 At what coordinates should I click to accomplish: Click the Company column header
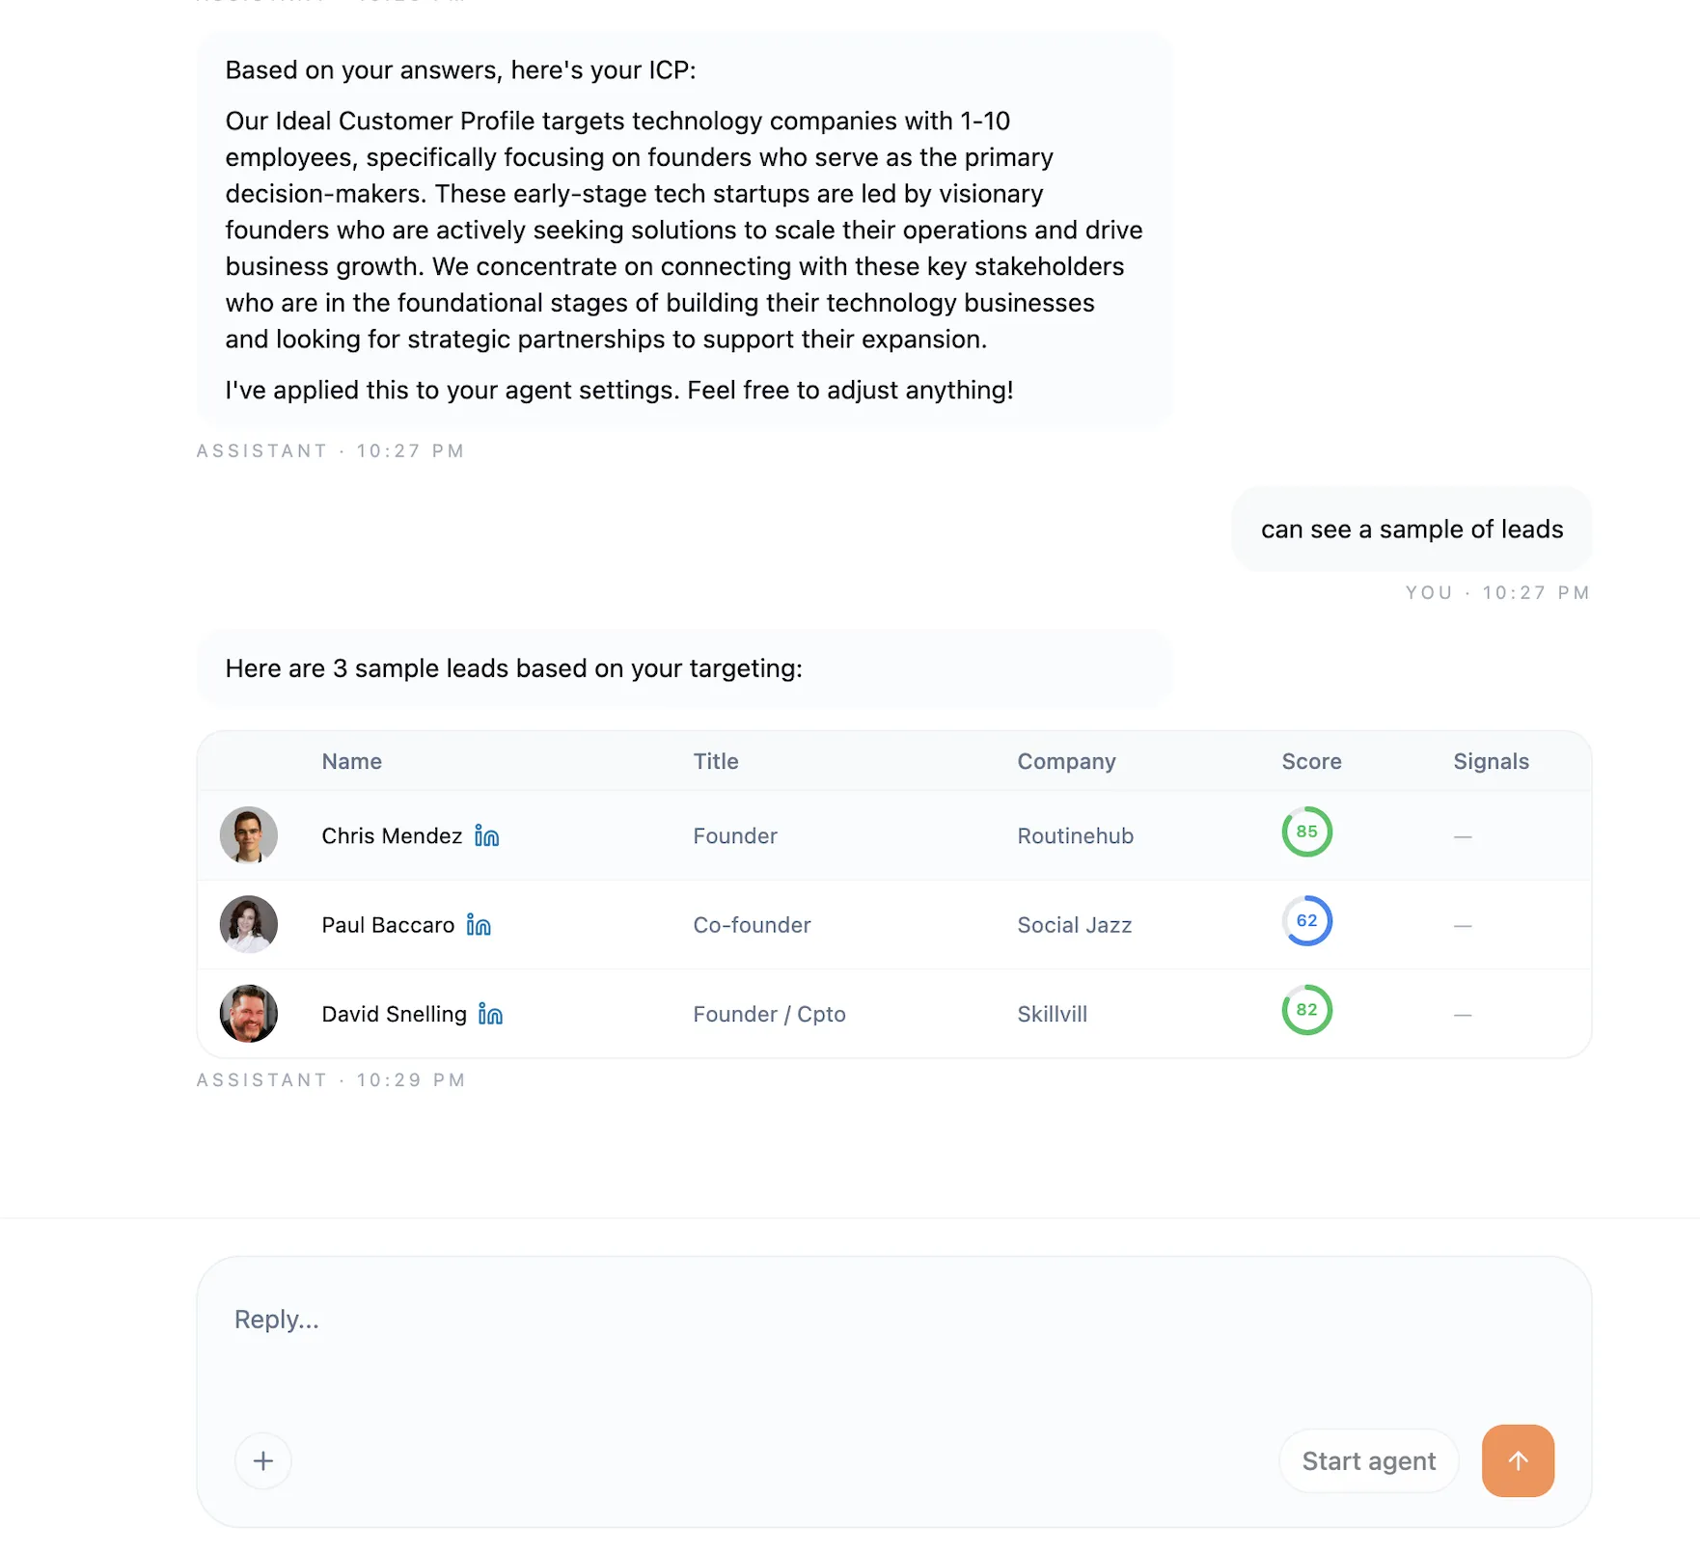click(x=1066, y=761)
